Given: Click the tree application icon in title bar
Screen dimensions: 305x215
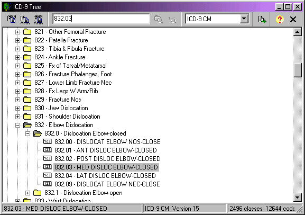Looking at the screenshot, I should [7, 7].
